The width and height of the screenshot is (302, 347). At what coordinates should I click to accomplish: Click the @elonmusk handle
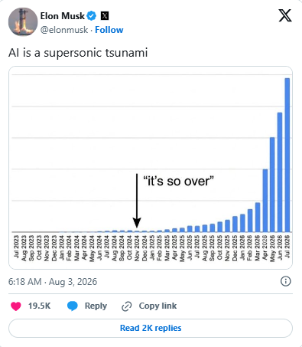click(64, 30)
